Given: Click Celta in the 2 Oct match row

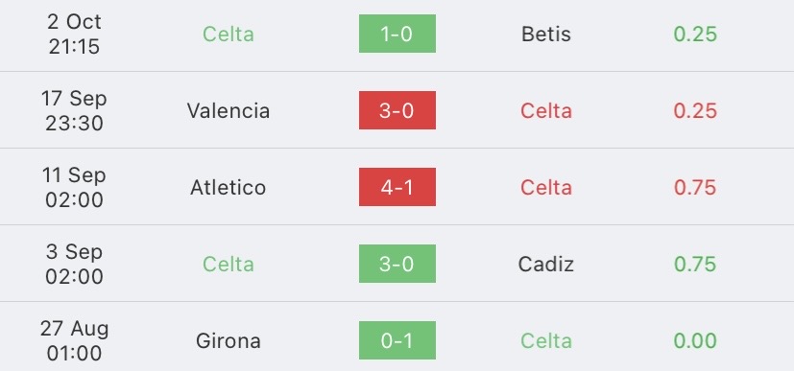Looking at the screenshot, I should click(x=228, y=34).
